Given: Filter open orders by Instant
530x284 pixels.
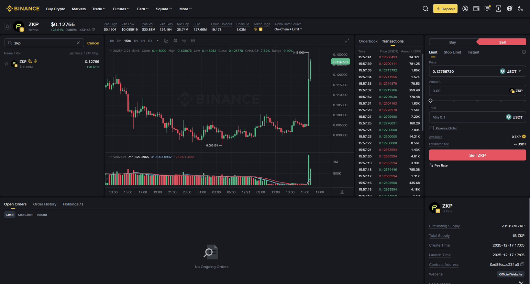Looking at the screenshot, I should click(42, 215).
